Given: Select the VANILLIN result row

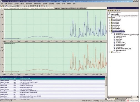Looking at the screenshot, I should tap(53, 94).
